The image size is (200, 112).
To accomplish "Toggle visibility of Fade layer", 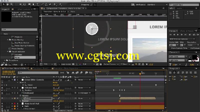I will pyautogui.click(x=2, y=106).
